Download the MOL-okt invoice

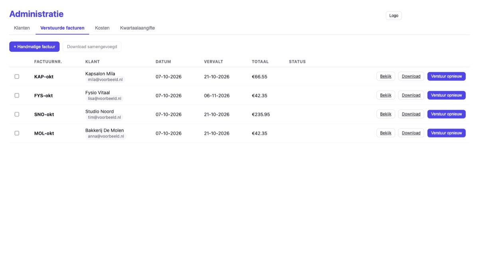pyautogui.click(x=411, y=133)
